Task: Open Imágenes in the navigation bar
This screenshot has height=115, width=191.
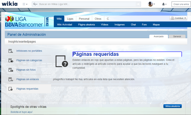Action: click(x=119, y=25)
